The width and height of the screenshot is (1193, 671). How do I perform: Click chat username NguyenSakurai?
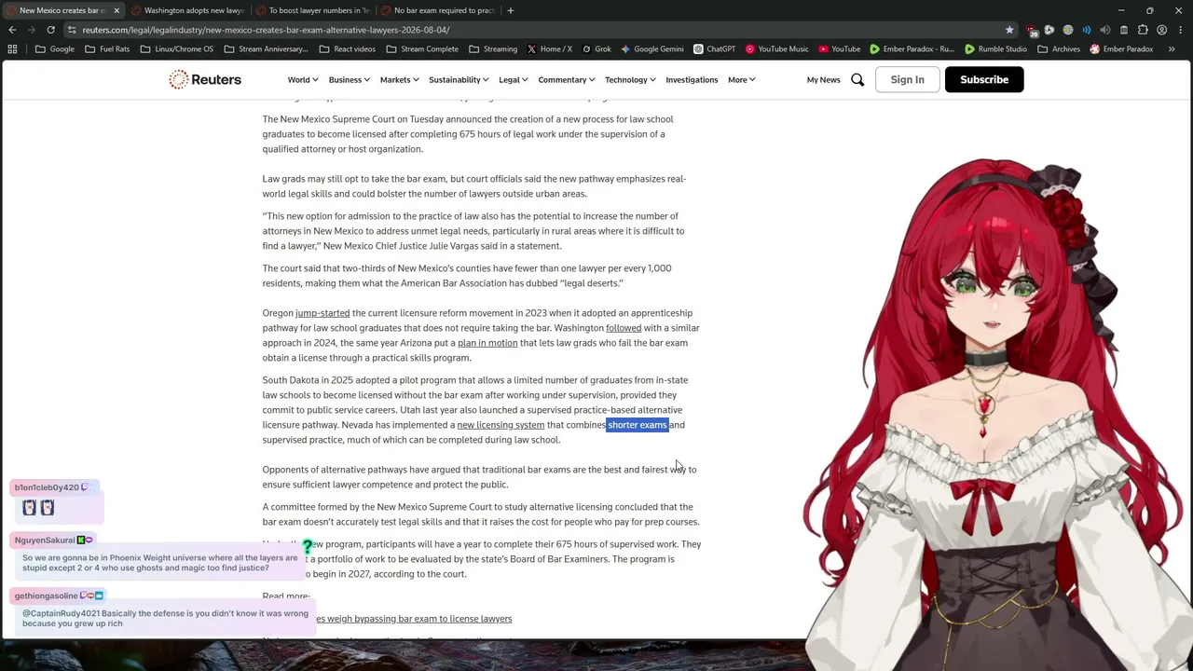coord(45,541)
